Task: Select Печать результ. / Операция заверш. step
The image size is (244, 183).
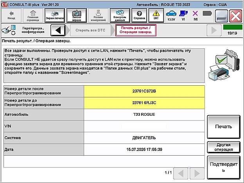Action: pyautogui.click(x=136, y=30)
